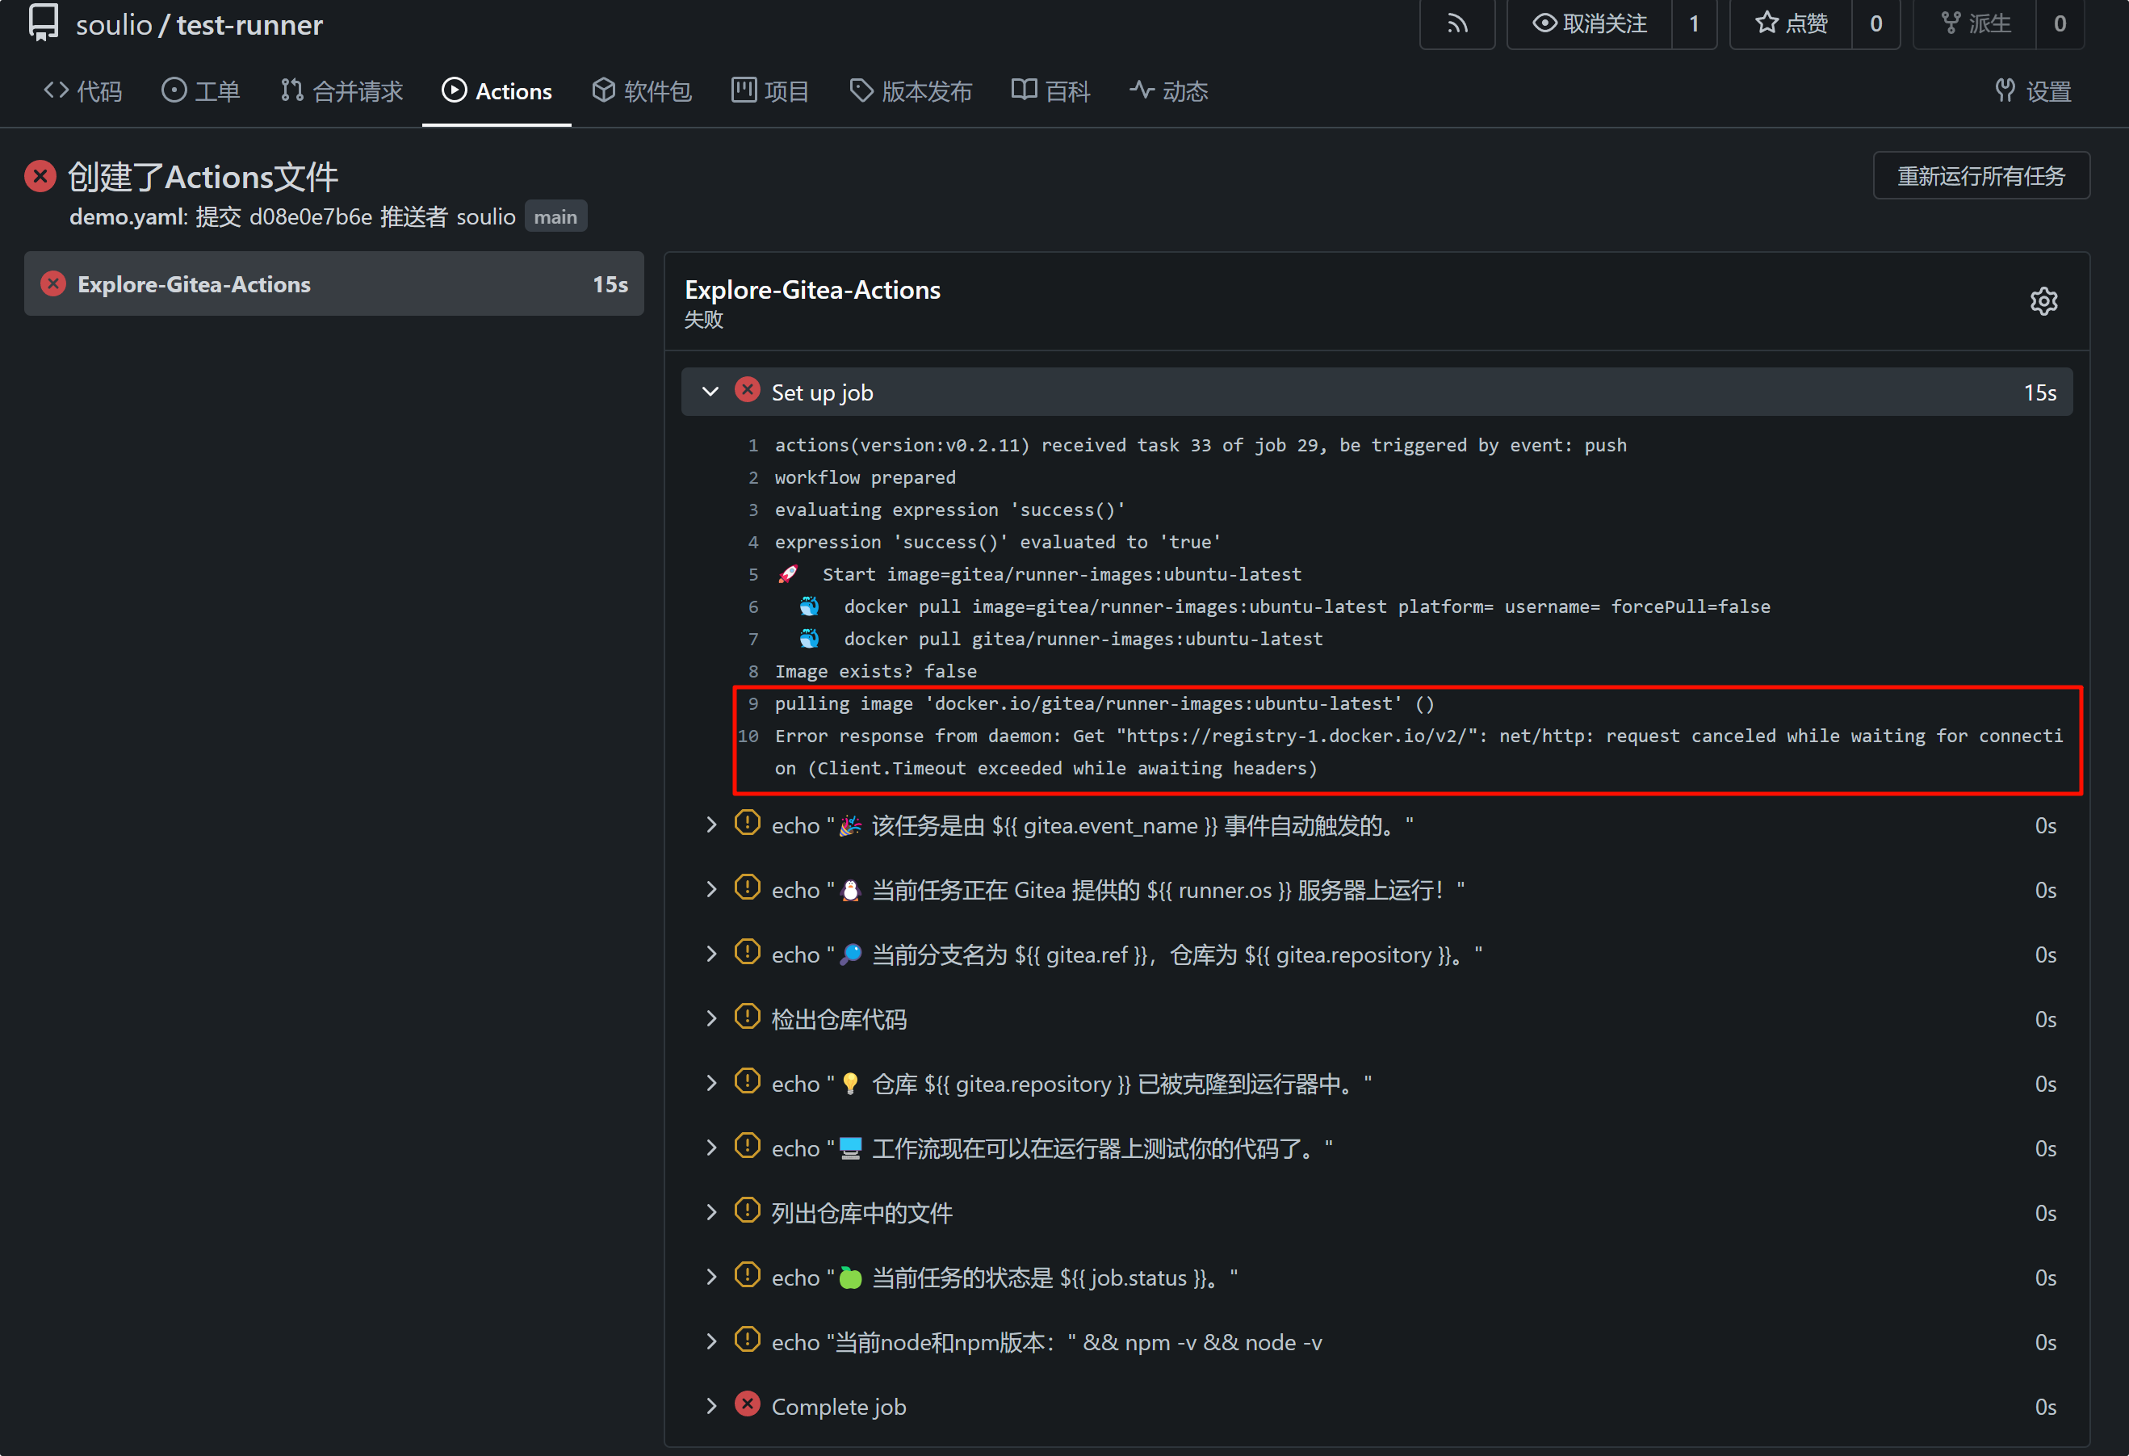
Task: Click the main branch label
Action: (x=555, y=217)
